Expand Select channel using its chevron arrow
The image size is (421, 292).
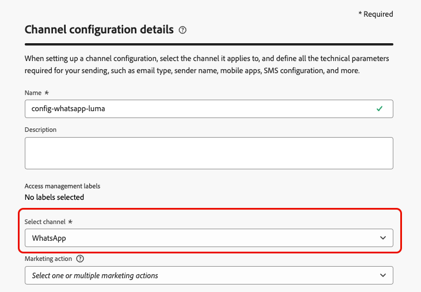[x=383, y=238]
